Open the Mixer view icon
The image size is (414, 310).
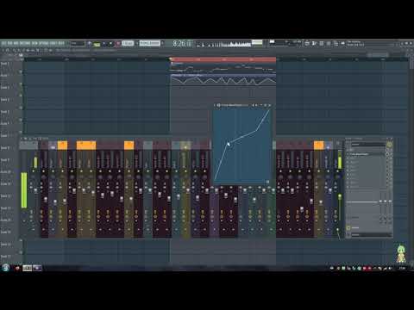click(x=329, y=43)
